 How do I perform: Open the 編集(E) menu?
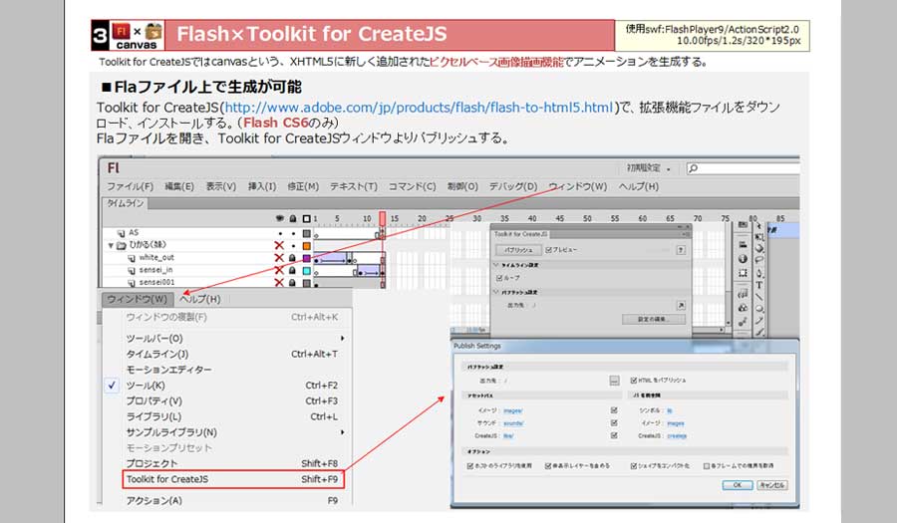(179, 186)
